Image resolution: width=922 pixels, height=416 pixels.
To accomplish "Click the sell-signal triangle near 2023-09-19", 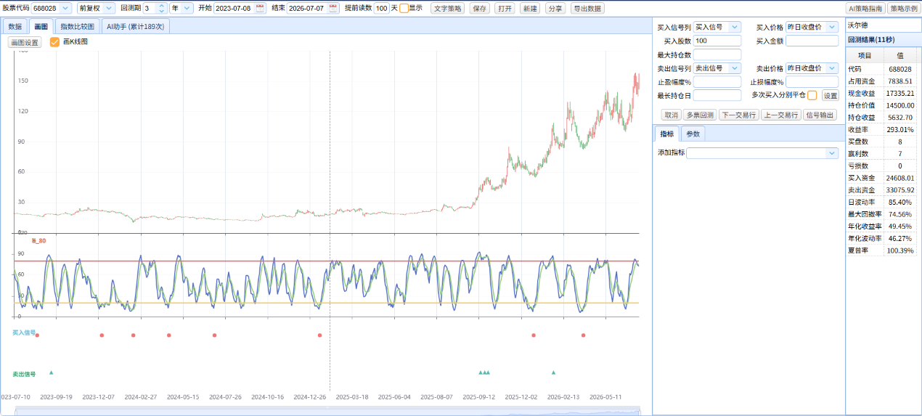I will [x=51, y=372].
